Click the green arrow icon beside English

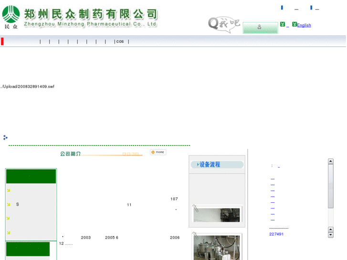(x=294, y=24)
